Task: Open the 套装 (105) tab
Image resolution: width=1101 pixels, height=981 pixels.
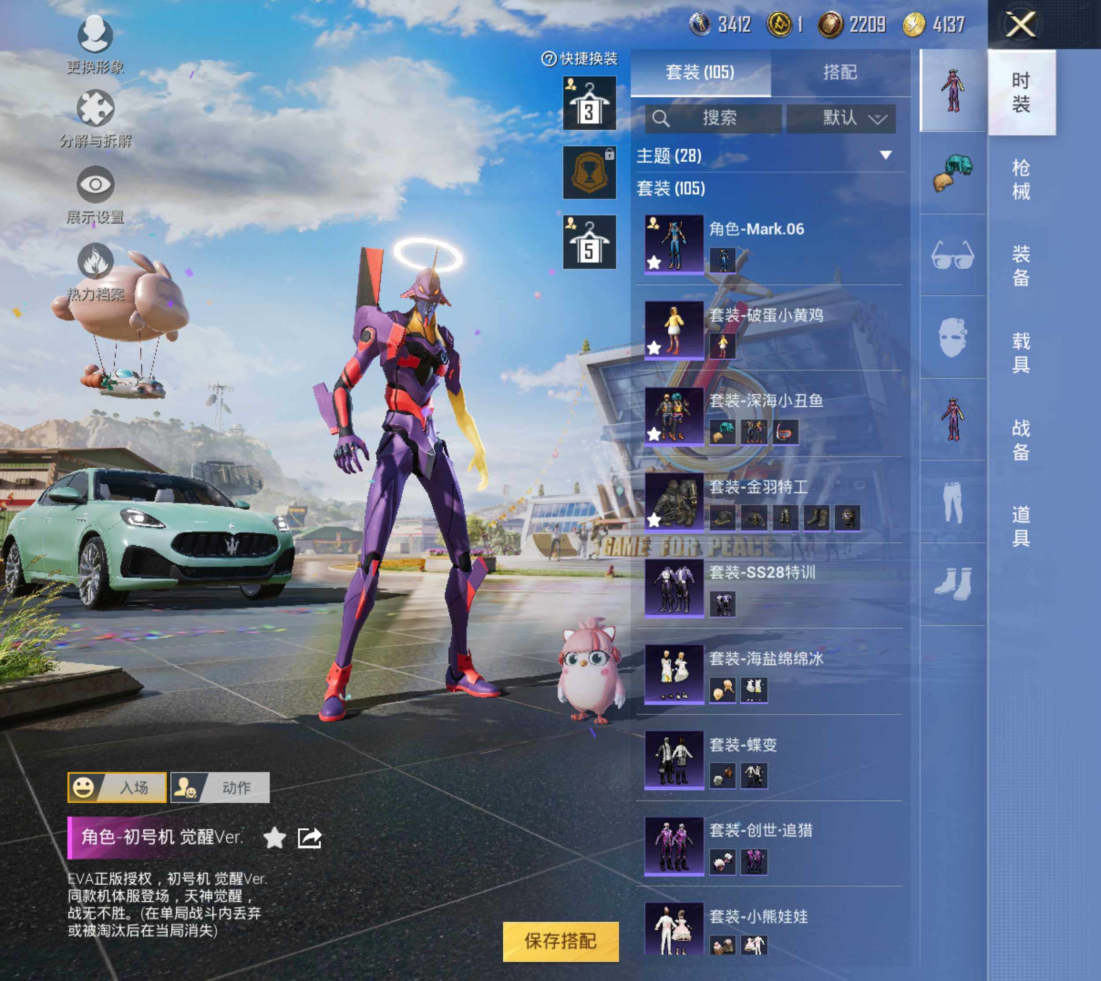Action: click(700, 73)
